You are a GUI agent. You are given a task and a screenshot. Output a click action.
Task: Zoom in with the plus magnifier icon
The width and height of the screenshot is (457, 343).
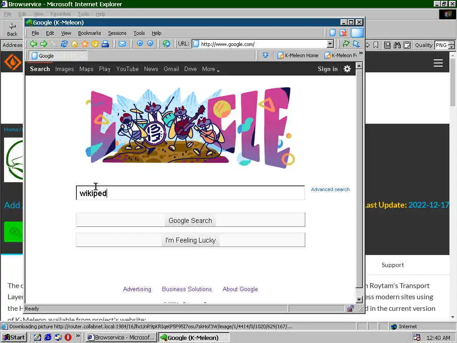(140, 44)
